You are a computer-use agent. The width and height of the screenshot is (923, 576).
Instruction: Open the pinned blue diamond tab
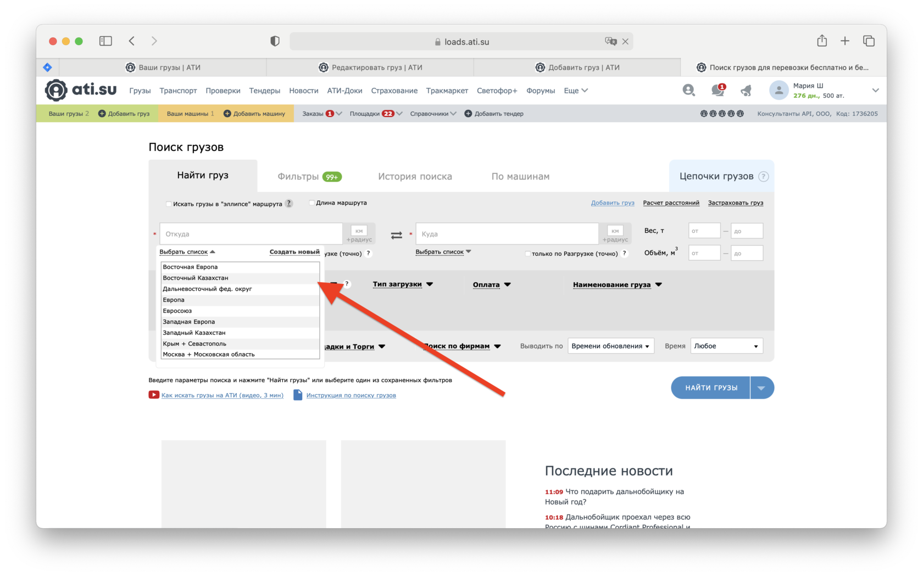(x=48, y=67)
